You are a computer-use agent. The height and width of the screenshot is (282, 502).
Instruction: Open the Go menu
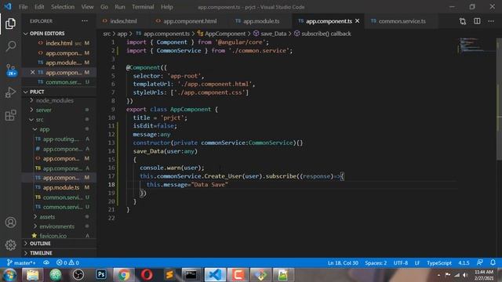(x=104, y=7)
